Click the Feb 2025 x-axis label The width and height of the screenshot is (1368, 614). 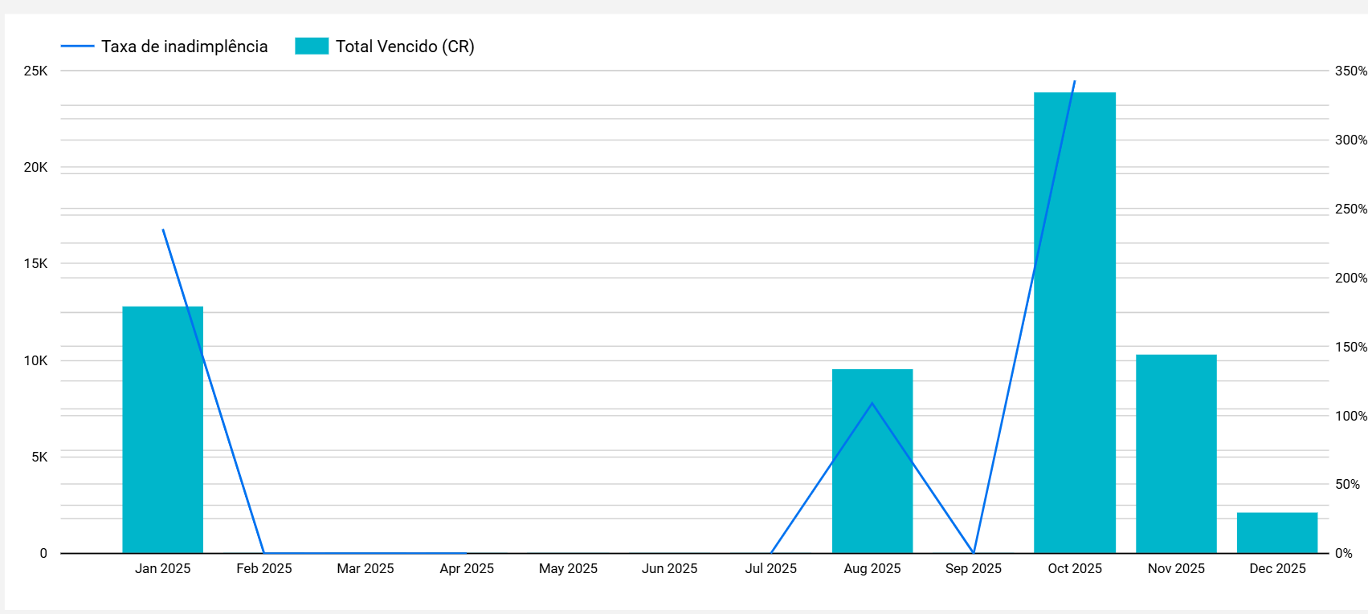264,568
